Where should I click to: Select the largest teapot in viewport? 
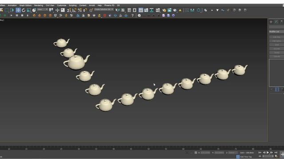pyautogui.click(x=76, y=62)
